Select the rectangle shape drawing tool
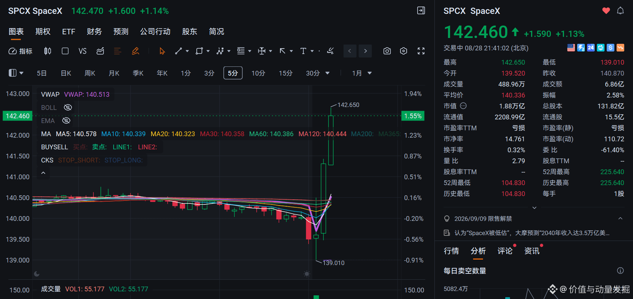This screenshot has width=633, height=299. 199,51
